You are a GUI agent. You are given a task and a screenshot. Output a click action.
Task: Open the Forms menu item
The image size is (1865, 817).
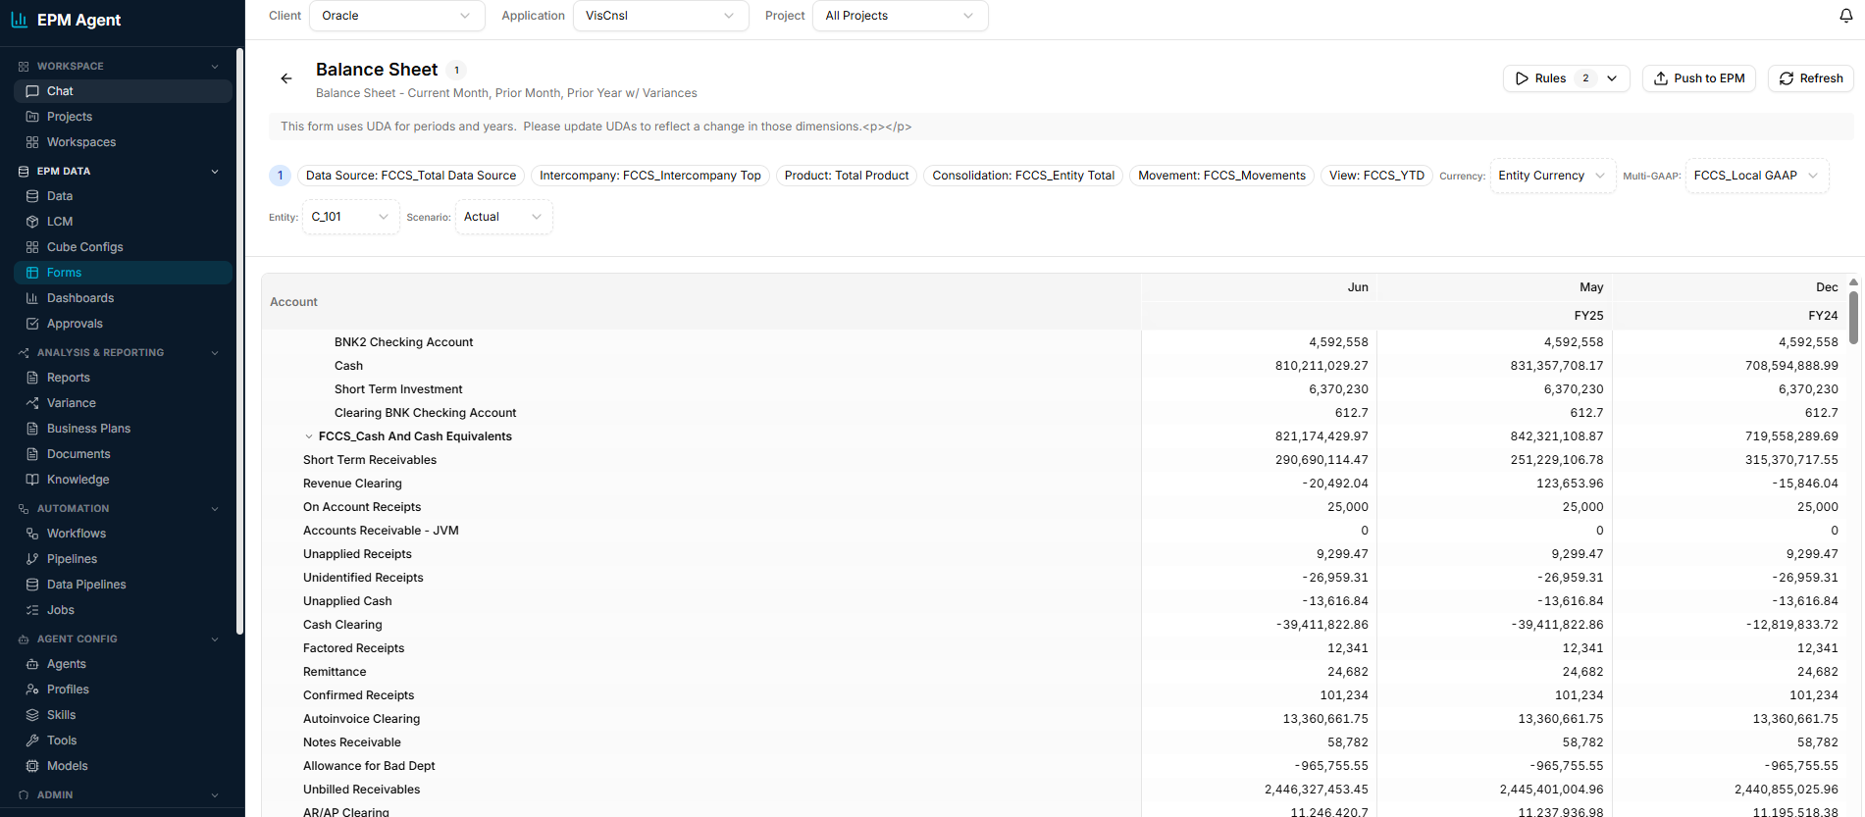click(x=123, y=273)
